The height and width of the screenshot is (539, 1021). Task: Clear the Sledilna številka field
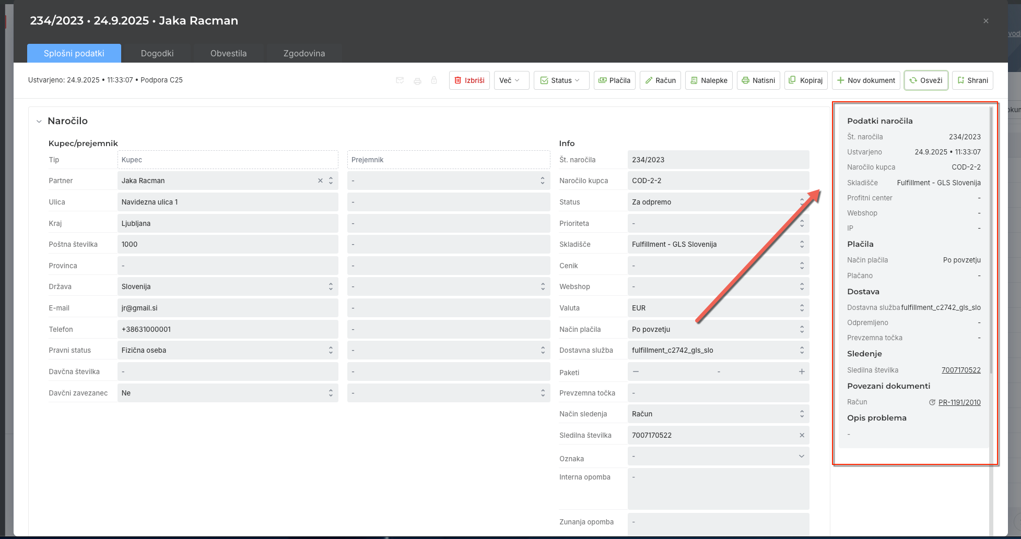[802, 435]
